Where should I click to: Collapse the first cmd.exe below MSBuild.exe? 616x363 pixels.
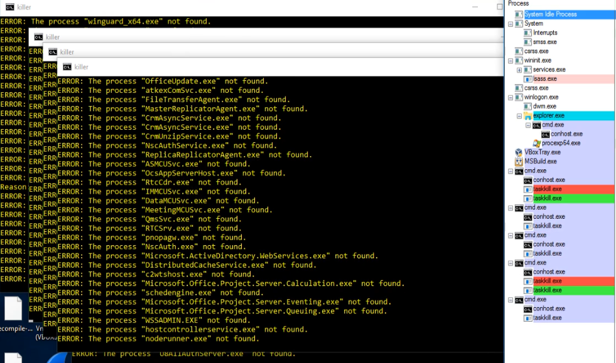[x=511, y=171]
